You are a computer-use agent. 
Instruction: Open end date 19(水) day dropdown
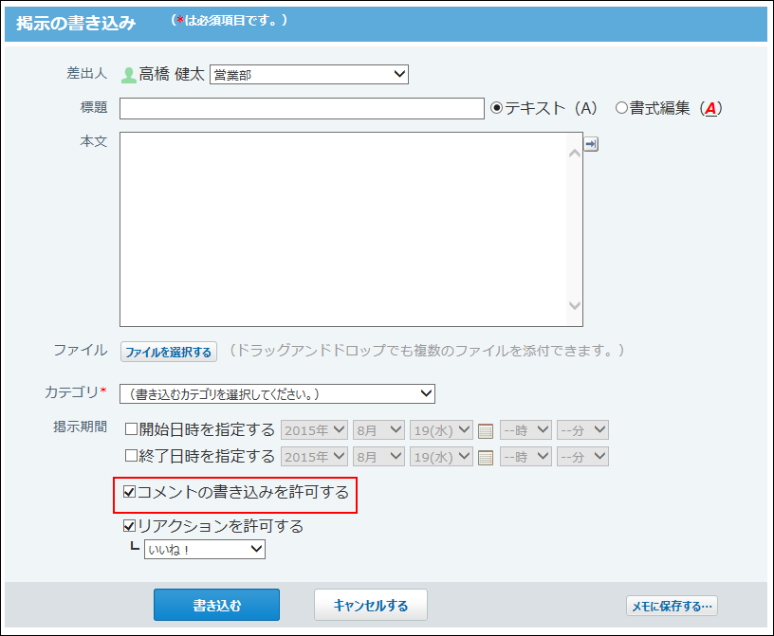pos(441,457)
